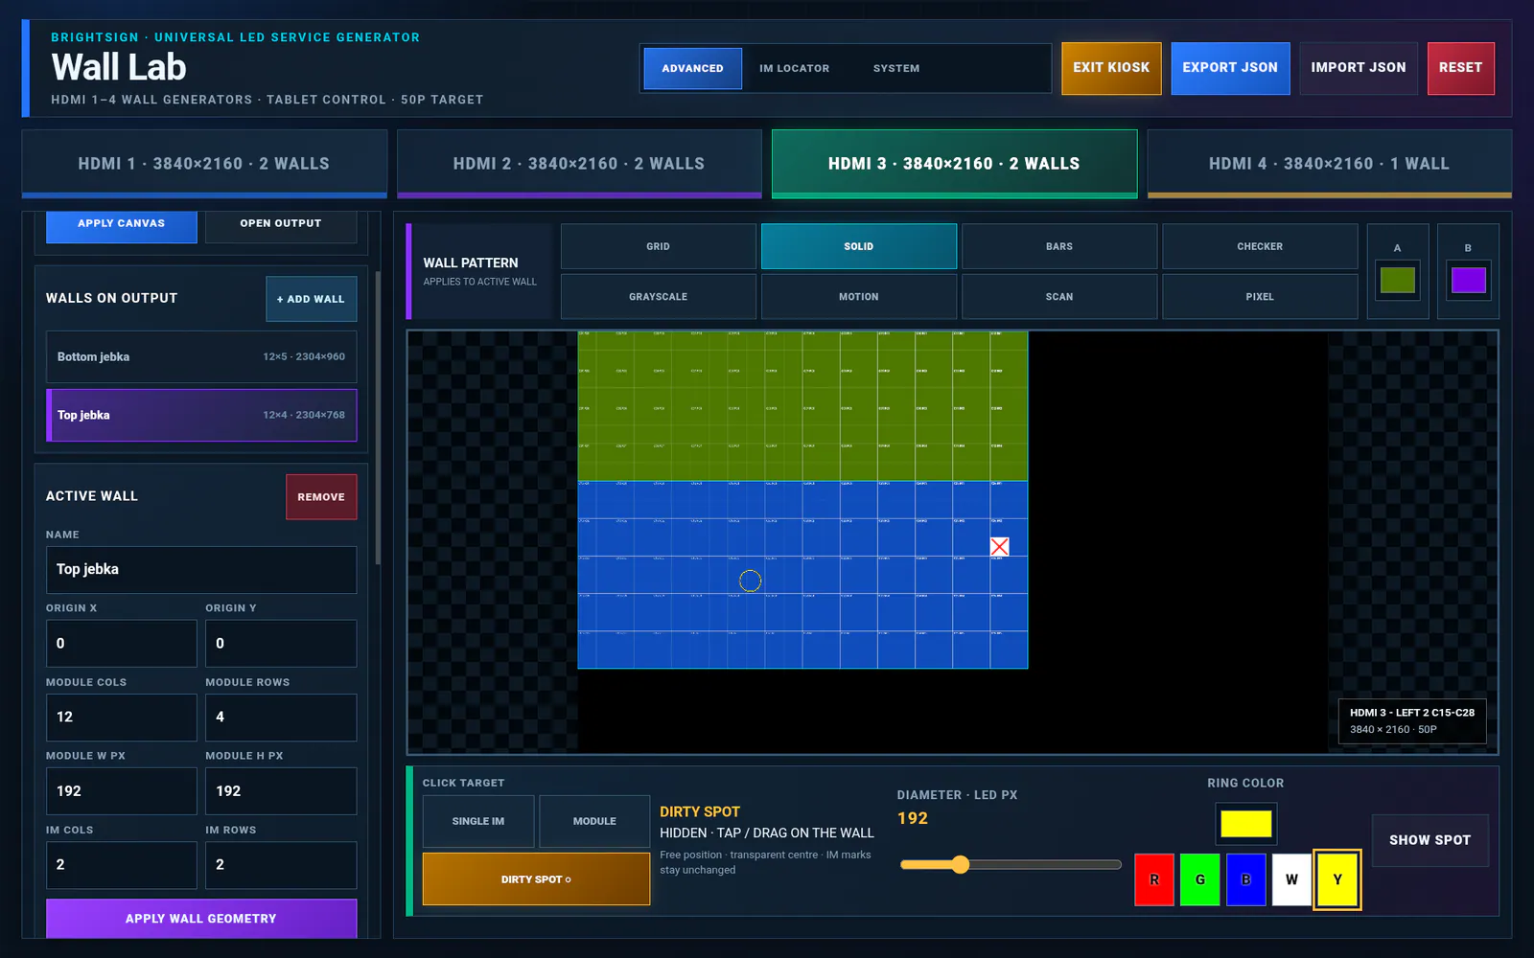The height and width of the screenshot is (958, 1534).
Task: Click the Origin X input field
Action: coord(122,644)
